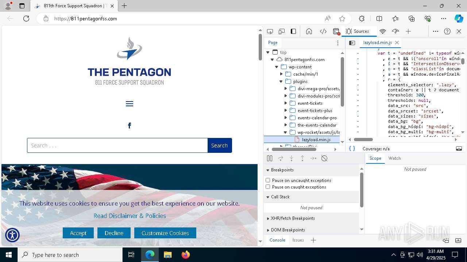Toggle the DevTools activity bar dock icon

pyautogui.click(x=293, y=31)
